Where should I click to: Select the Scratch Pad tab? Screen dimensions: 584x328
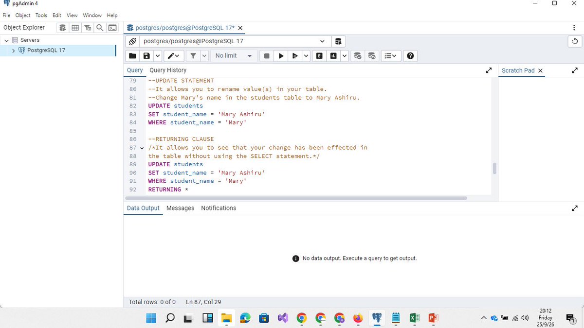(518, 70)
